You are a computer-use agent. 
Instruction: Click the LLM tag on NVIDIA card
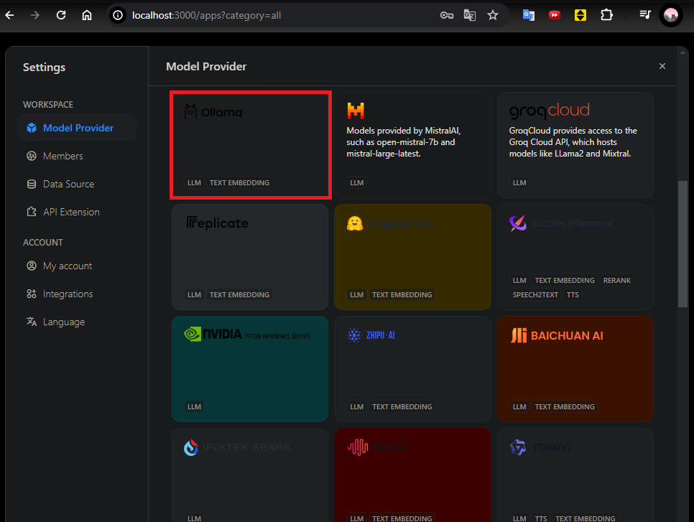(194, 406)
